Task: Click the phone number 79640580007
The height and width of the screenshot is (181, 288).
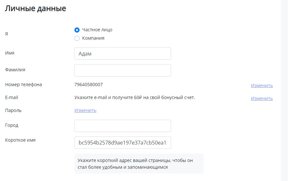Action: click(x=89, y=85)
